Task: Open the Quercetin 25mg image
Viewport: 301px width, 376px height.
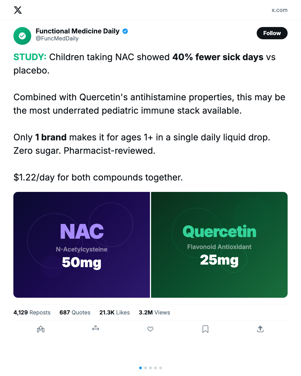Action: tap(219, 245)
